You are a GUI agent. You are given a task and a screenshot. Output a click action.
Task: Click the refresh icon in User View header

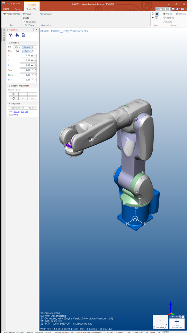click(x=180, y=317)
